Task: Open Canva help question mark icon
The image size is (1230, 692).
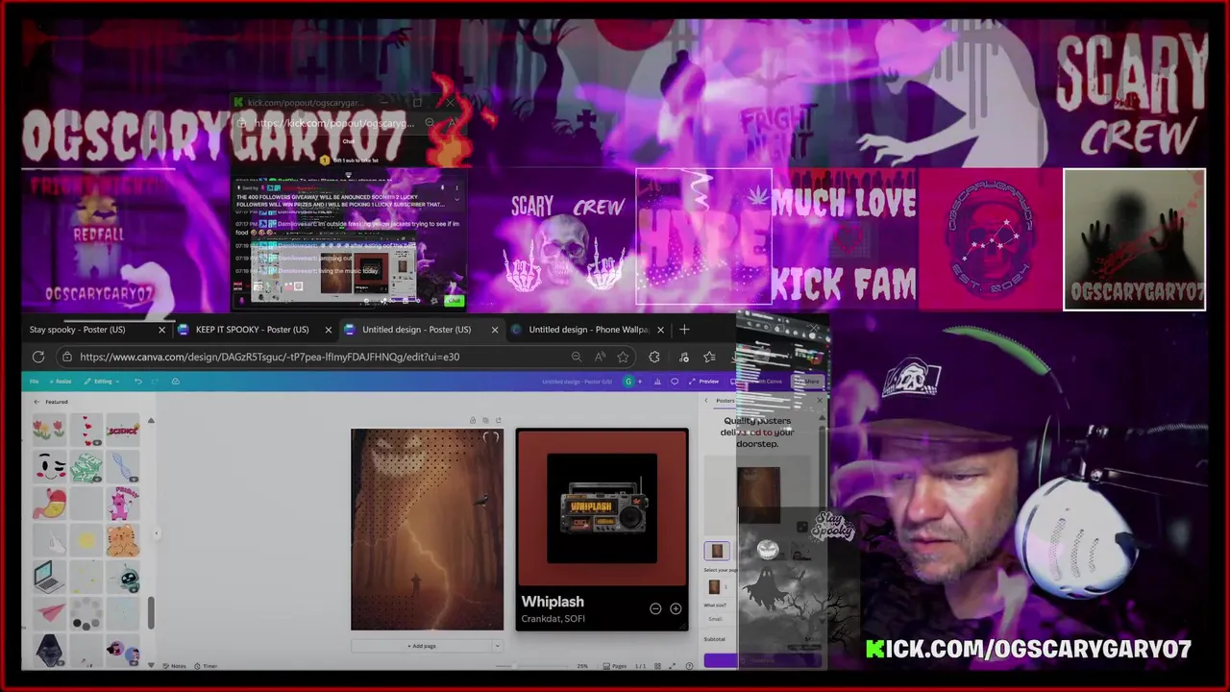Action: click(689, 666)
